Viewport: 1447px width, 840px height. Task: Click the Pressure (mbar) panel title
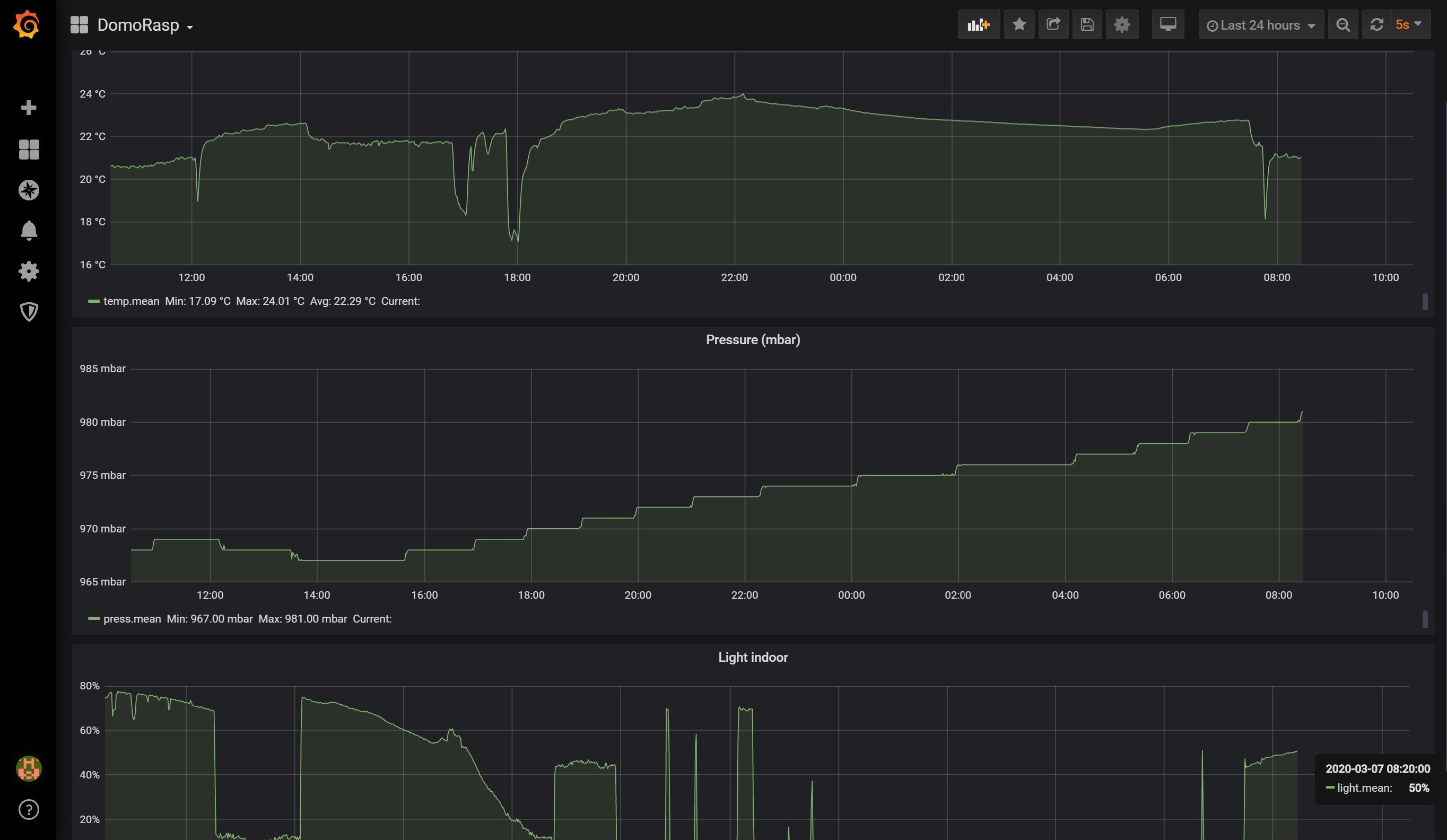point(753,340)
